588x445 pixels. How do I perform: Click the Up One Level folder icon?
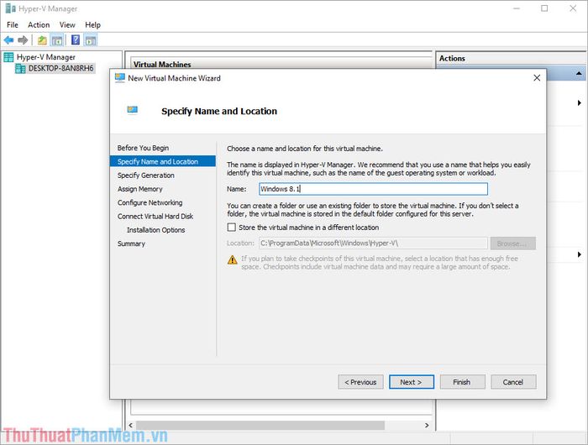point(42,40)
